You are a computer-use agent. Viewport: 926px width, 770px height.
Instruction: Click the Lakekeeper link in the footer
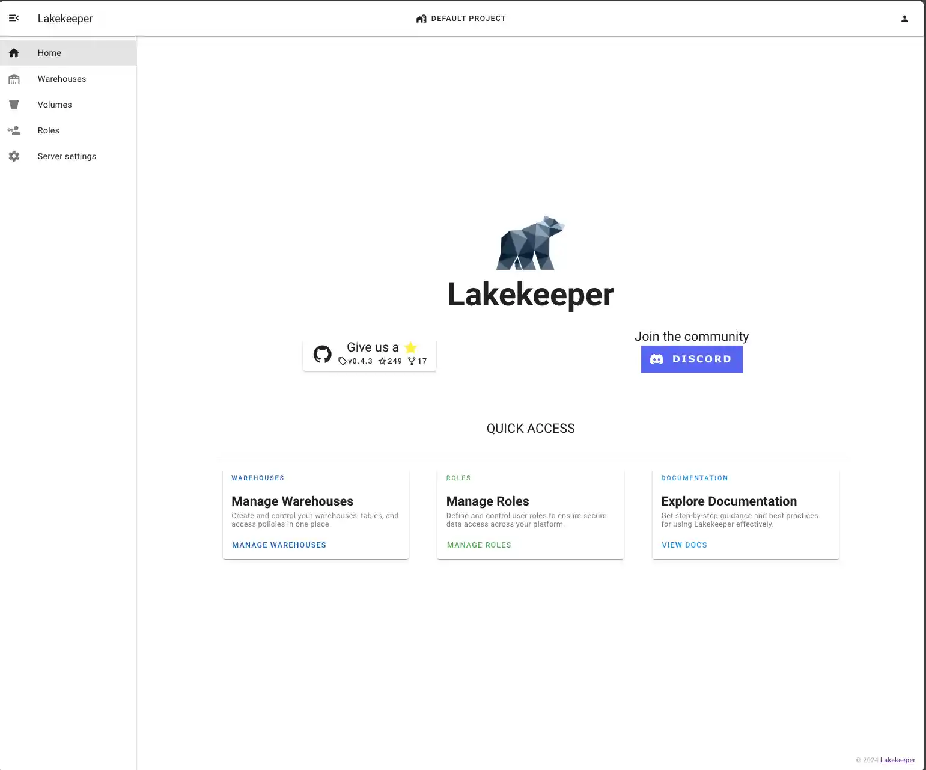pyautogui.click(x=897, y=760)
